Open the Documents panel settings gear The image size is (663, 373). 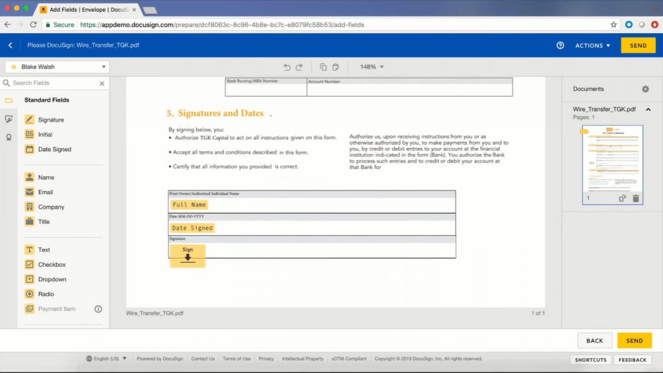[645, 89]
